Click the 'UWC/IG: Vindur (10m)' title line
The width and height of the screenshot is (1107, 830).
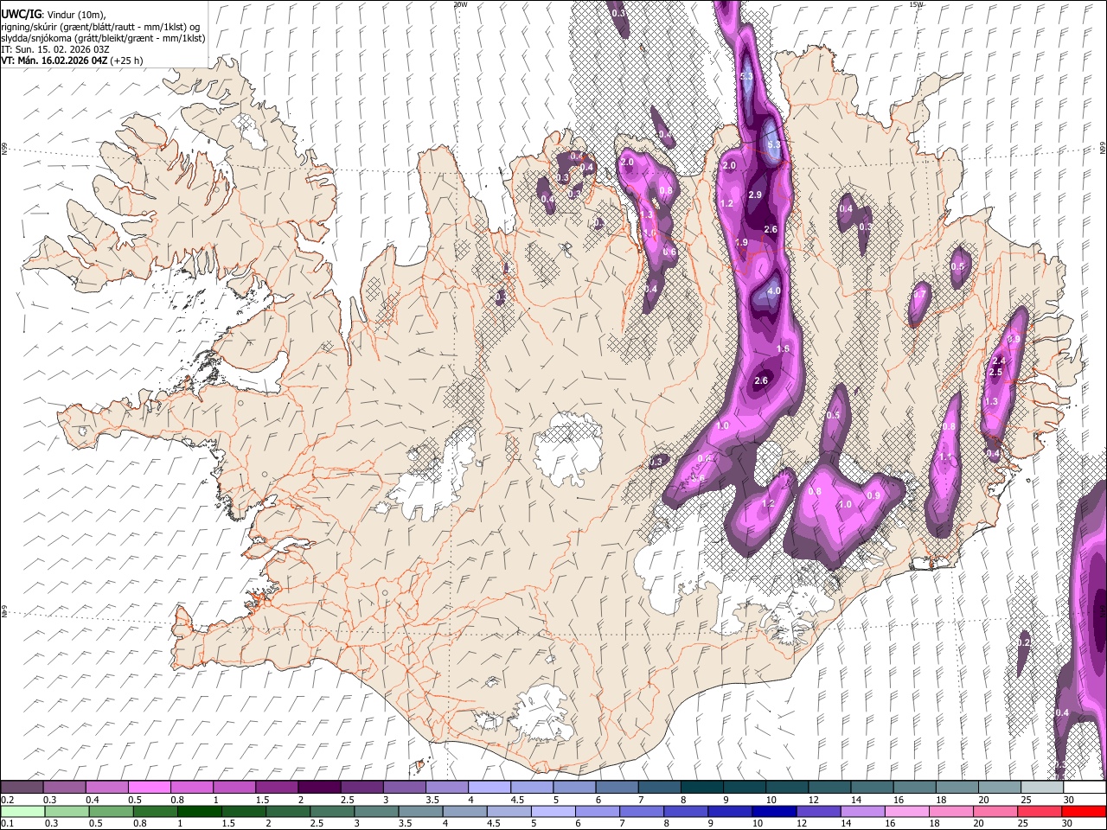point(54,14)
